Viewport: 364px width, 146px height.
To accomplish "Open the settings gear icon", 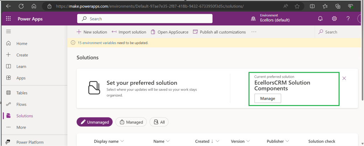I will pos(334,19).
